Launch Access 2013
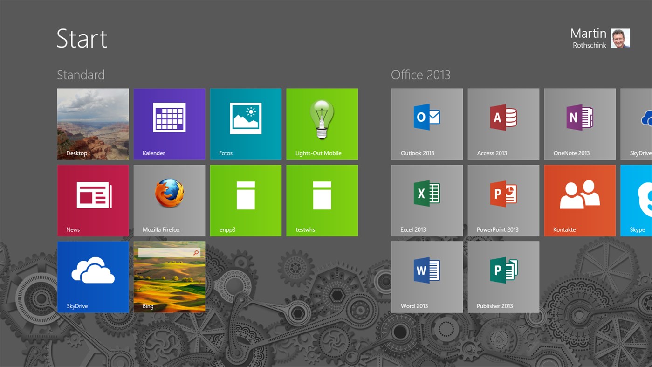652x367 pixels. pyautogui.click(x=503, y=124)
